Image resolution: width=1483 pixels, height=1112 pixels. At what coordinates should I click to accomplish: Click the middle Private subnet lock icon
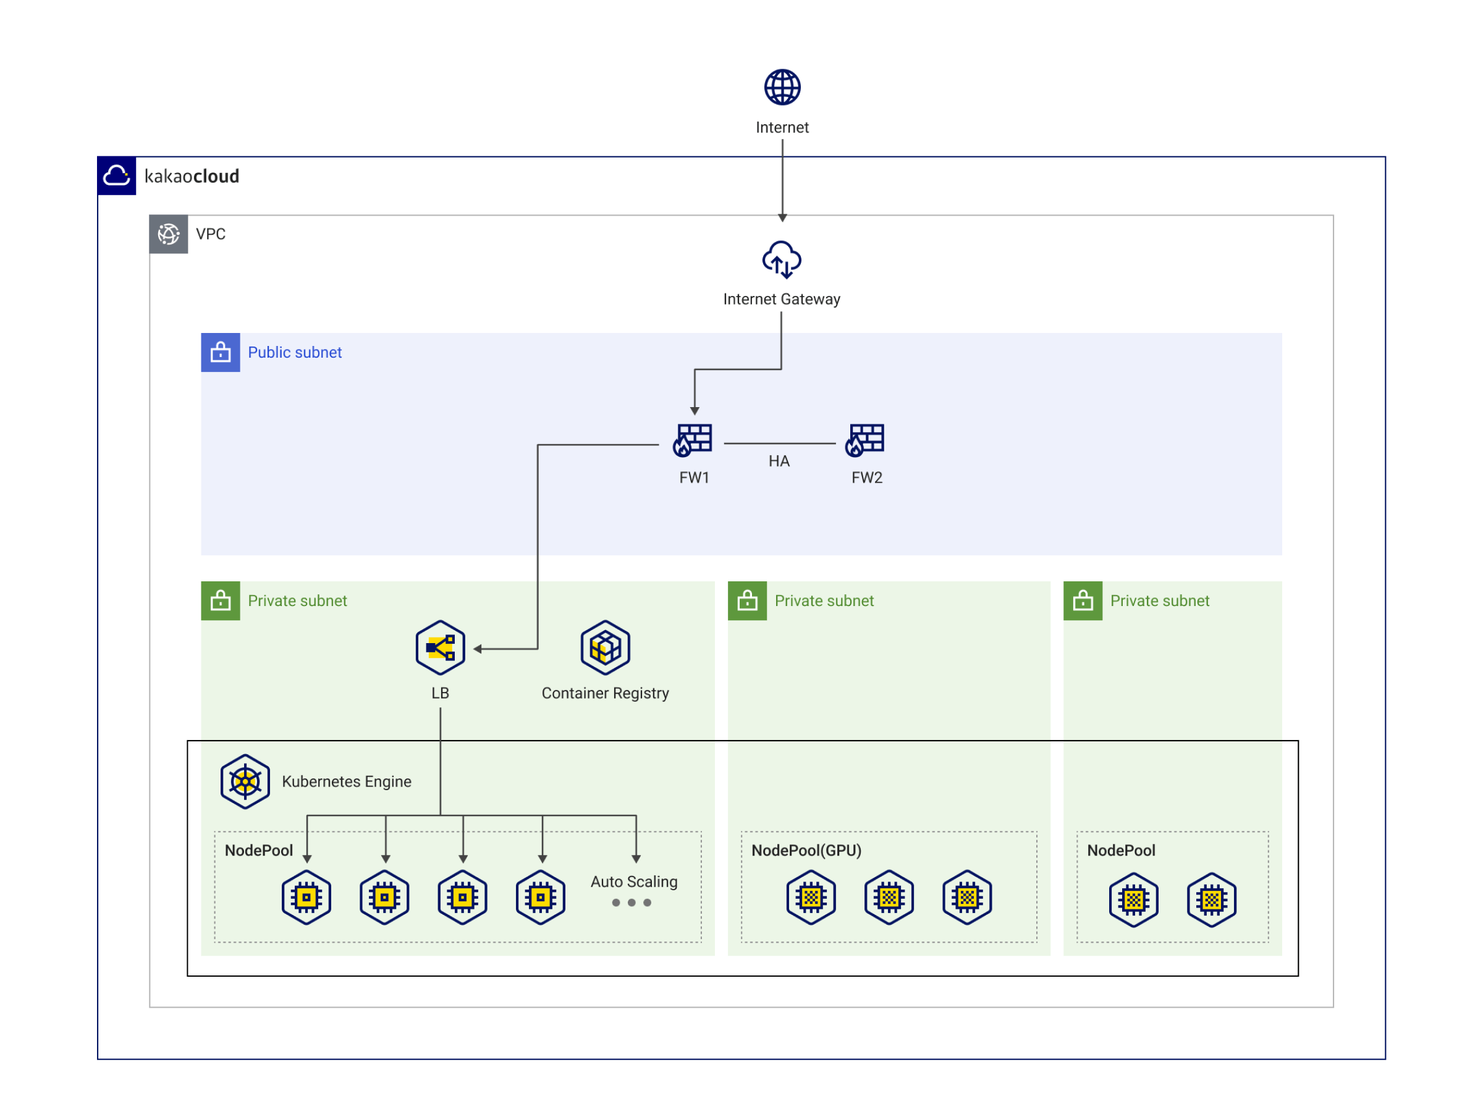click(747, 600)
